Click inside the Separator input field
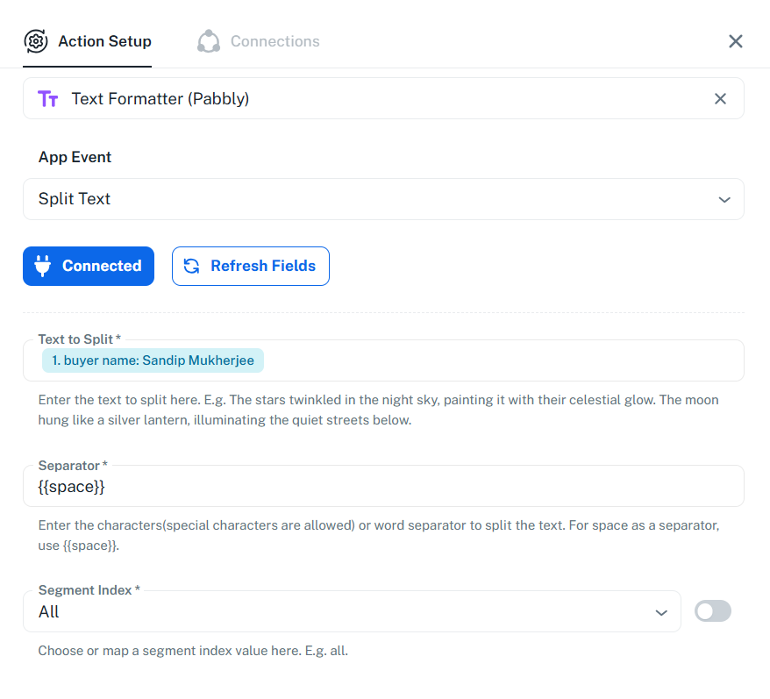 tap(383, 487)
